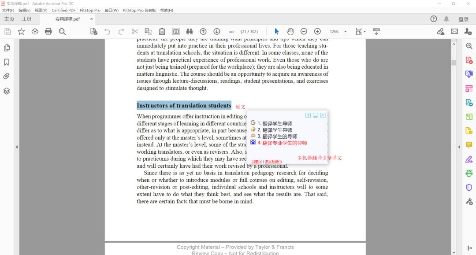Expand the 125% zoom level dropdown
This screenshot has height=255, width=476.
click(x=346, y=32)
